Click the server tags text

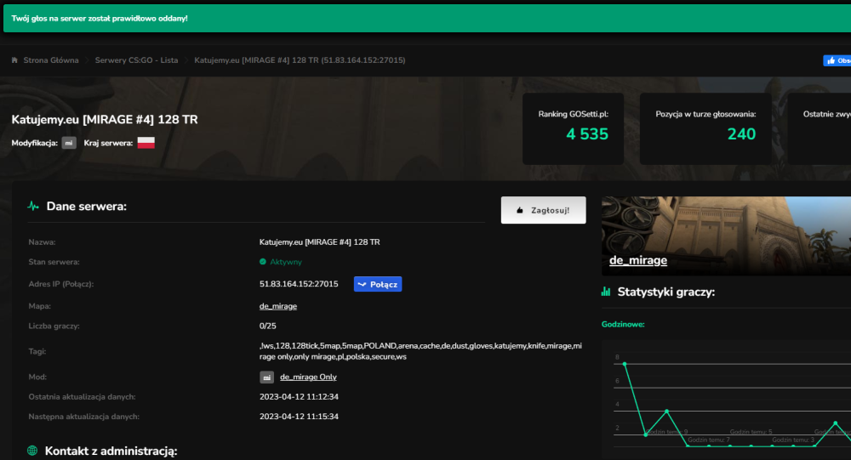[x=420, y=351]
